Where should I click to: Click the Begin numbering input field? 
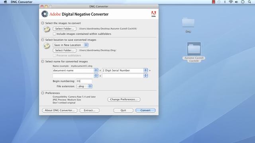(84, 81)
